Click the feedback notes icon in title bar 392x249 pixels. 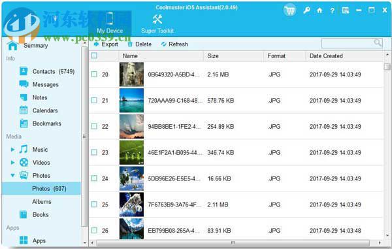[x=346, y=10]
